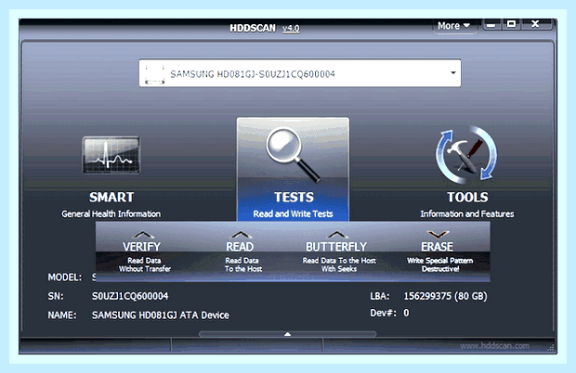Click the serial number S0UZJ1CQ600004 text
576x373 pixels.
pyautogui.click(x=130, y=296)
